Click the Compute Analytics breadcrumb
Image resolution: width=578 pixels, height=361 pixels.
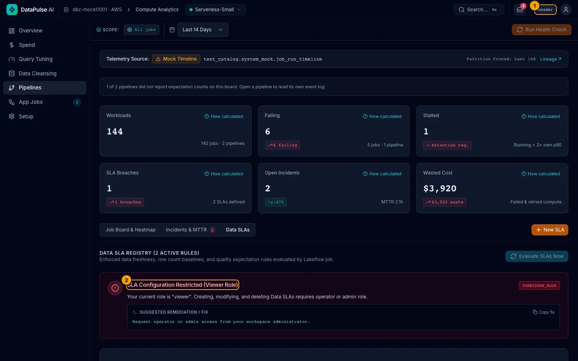tap(157, 10)
